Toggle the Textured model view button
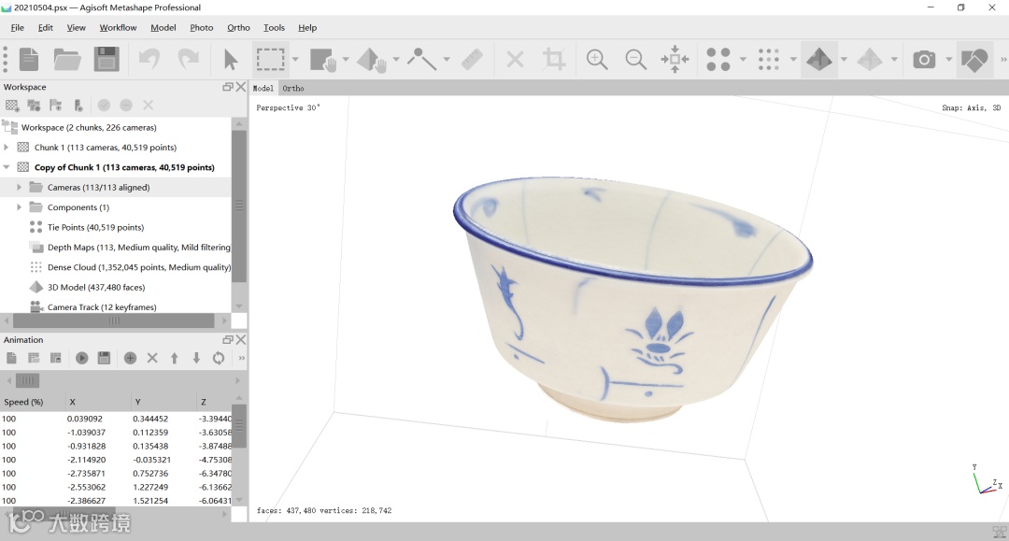The height and width of the screenshot is (541, 1009). (819, 59)
